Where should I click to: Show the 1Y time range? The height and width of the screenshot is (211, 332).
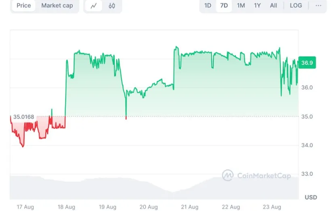coord(257,6)
